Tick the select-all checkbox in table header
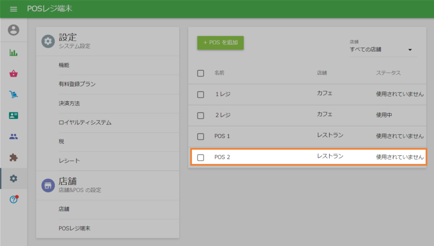Image resolution: width=434 pixels, height=246 pixels. (x=201, y=73)
